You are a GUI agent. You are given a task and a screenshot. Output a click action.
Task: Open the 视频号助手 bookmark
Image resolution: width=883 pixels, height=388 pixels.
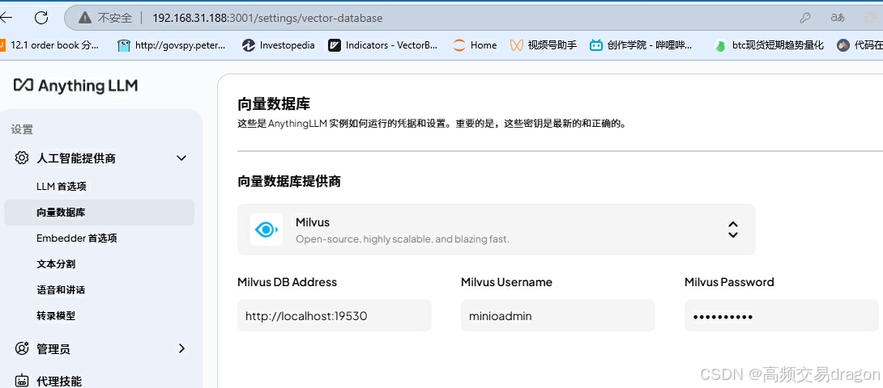click(544, 45)
